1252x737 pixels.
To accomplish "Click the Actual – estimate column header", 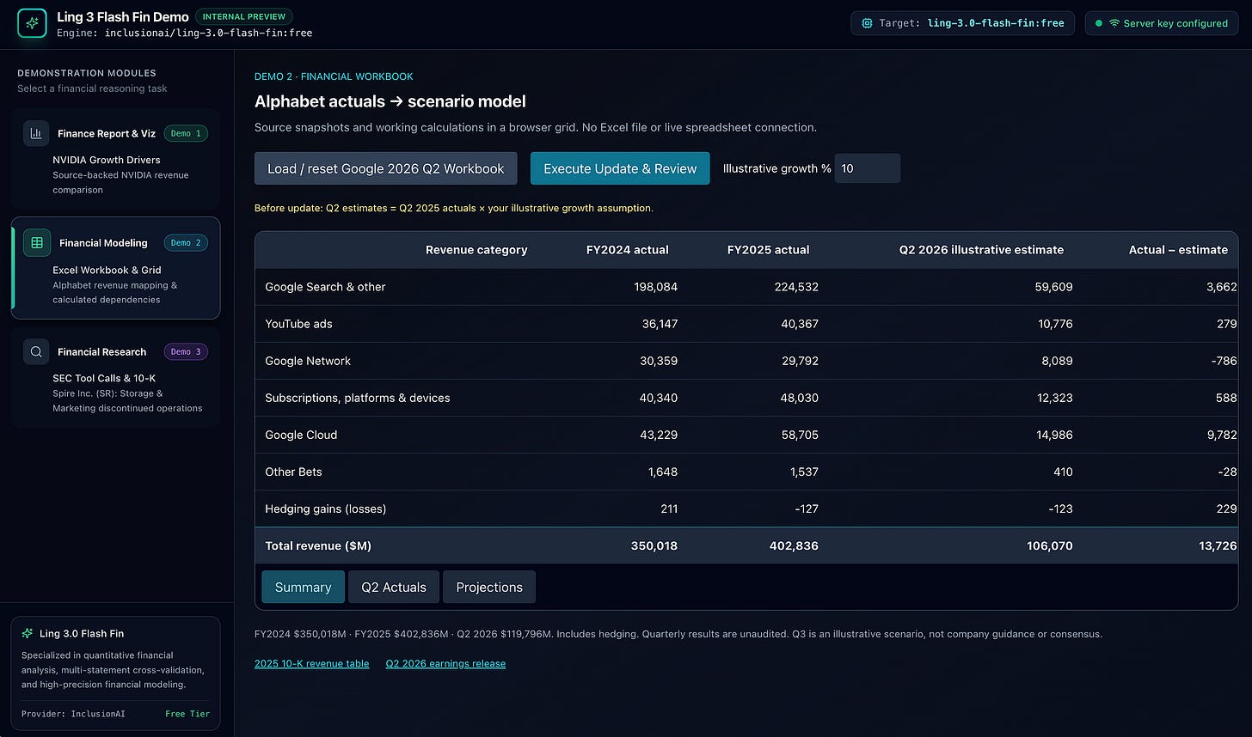I will click(x=1178, y=250).
